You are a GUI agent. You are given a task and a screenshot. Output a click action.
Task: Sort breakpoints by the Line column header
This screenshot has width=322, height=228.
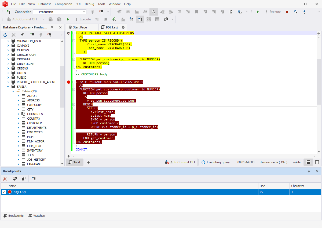coord(274,186)
